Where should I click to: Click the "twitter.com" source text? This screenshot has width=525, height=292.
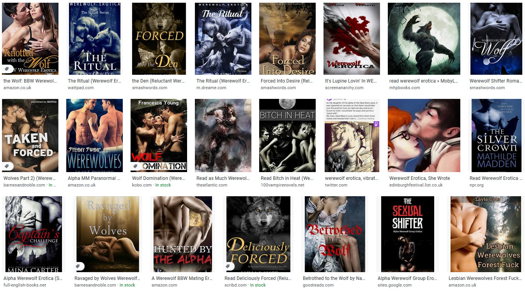336,185
